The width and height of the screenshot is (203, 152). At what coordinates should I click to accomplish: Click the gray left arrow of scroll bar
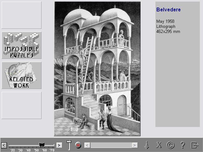pos(87,145)
